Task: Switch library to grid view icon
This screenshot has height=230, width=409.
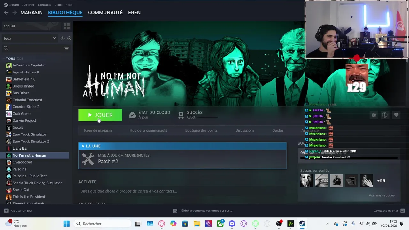Action: coord(66,26)
